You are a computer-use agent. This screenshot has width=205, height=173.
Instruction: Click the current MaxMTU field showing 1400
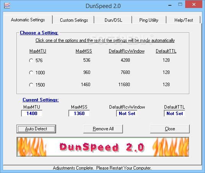click(x=32, y=114)
